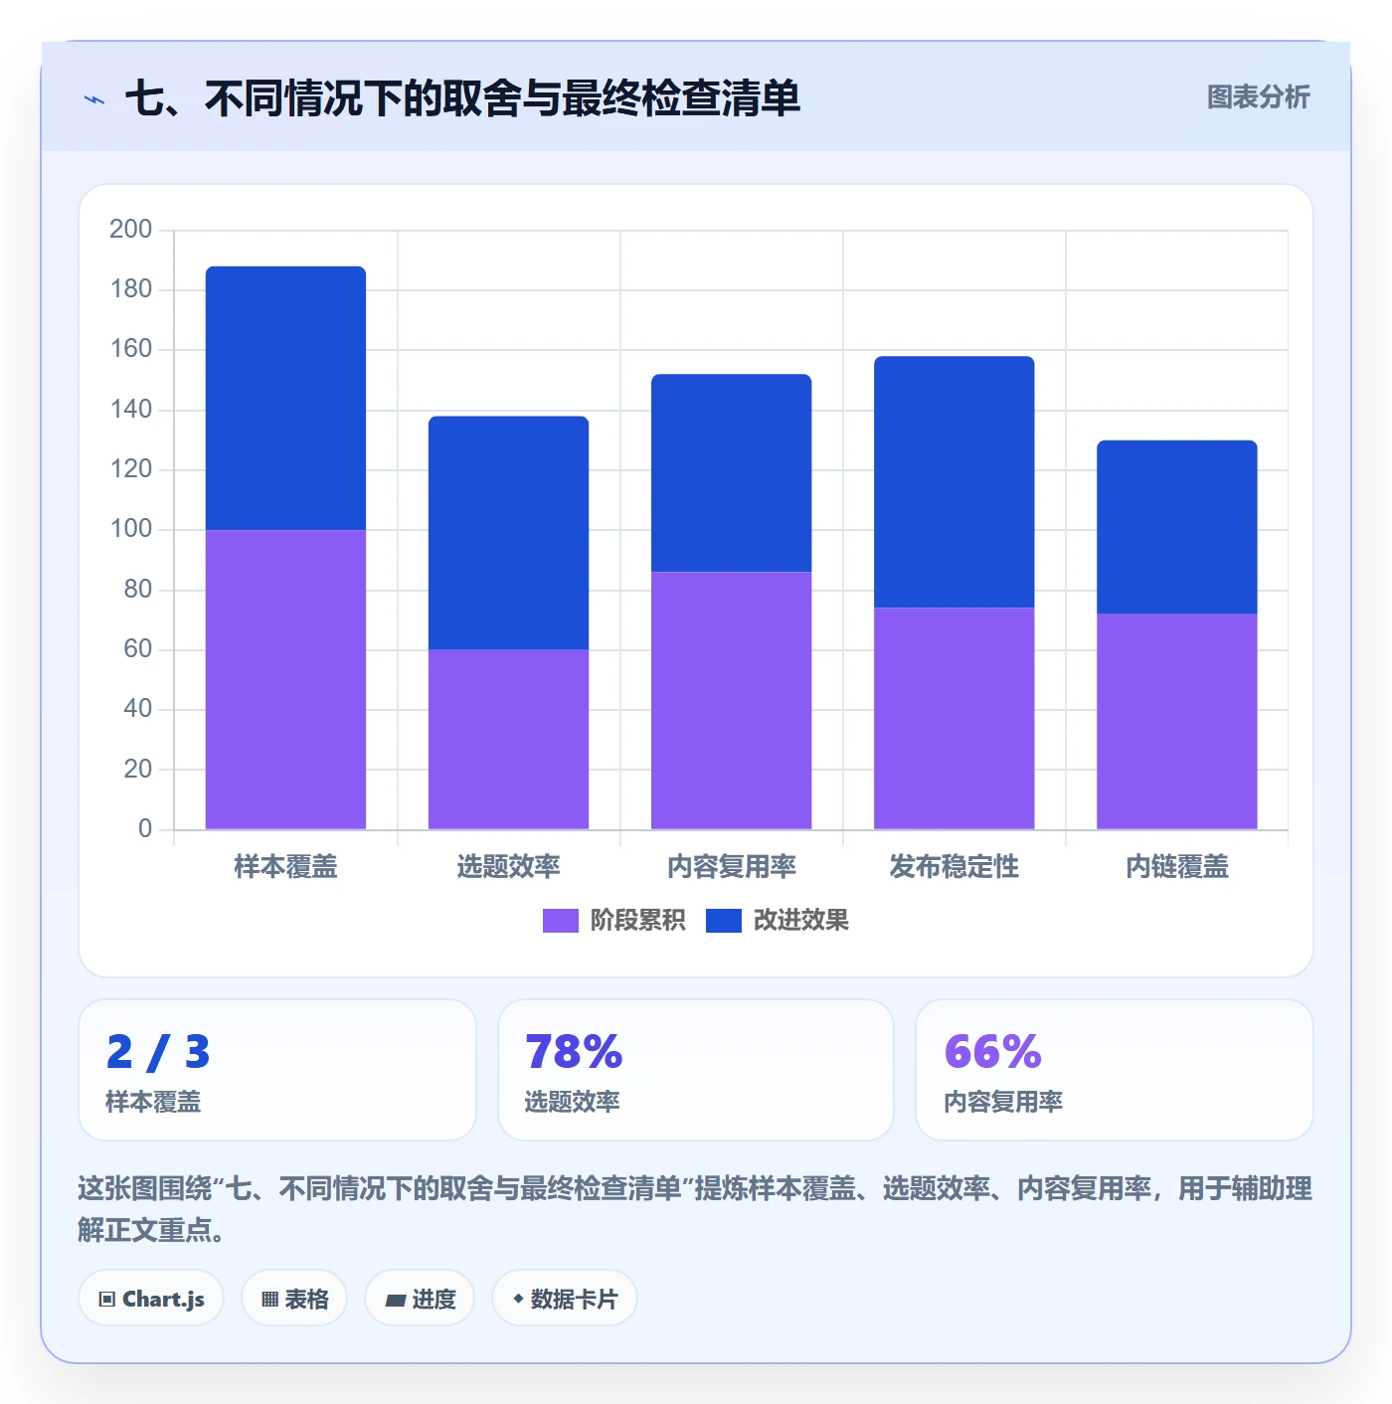Click the 选题效率 x-axis label
1392x1404 pixels.
508,867
